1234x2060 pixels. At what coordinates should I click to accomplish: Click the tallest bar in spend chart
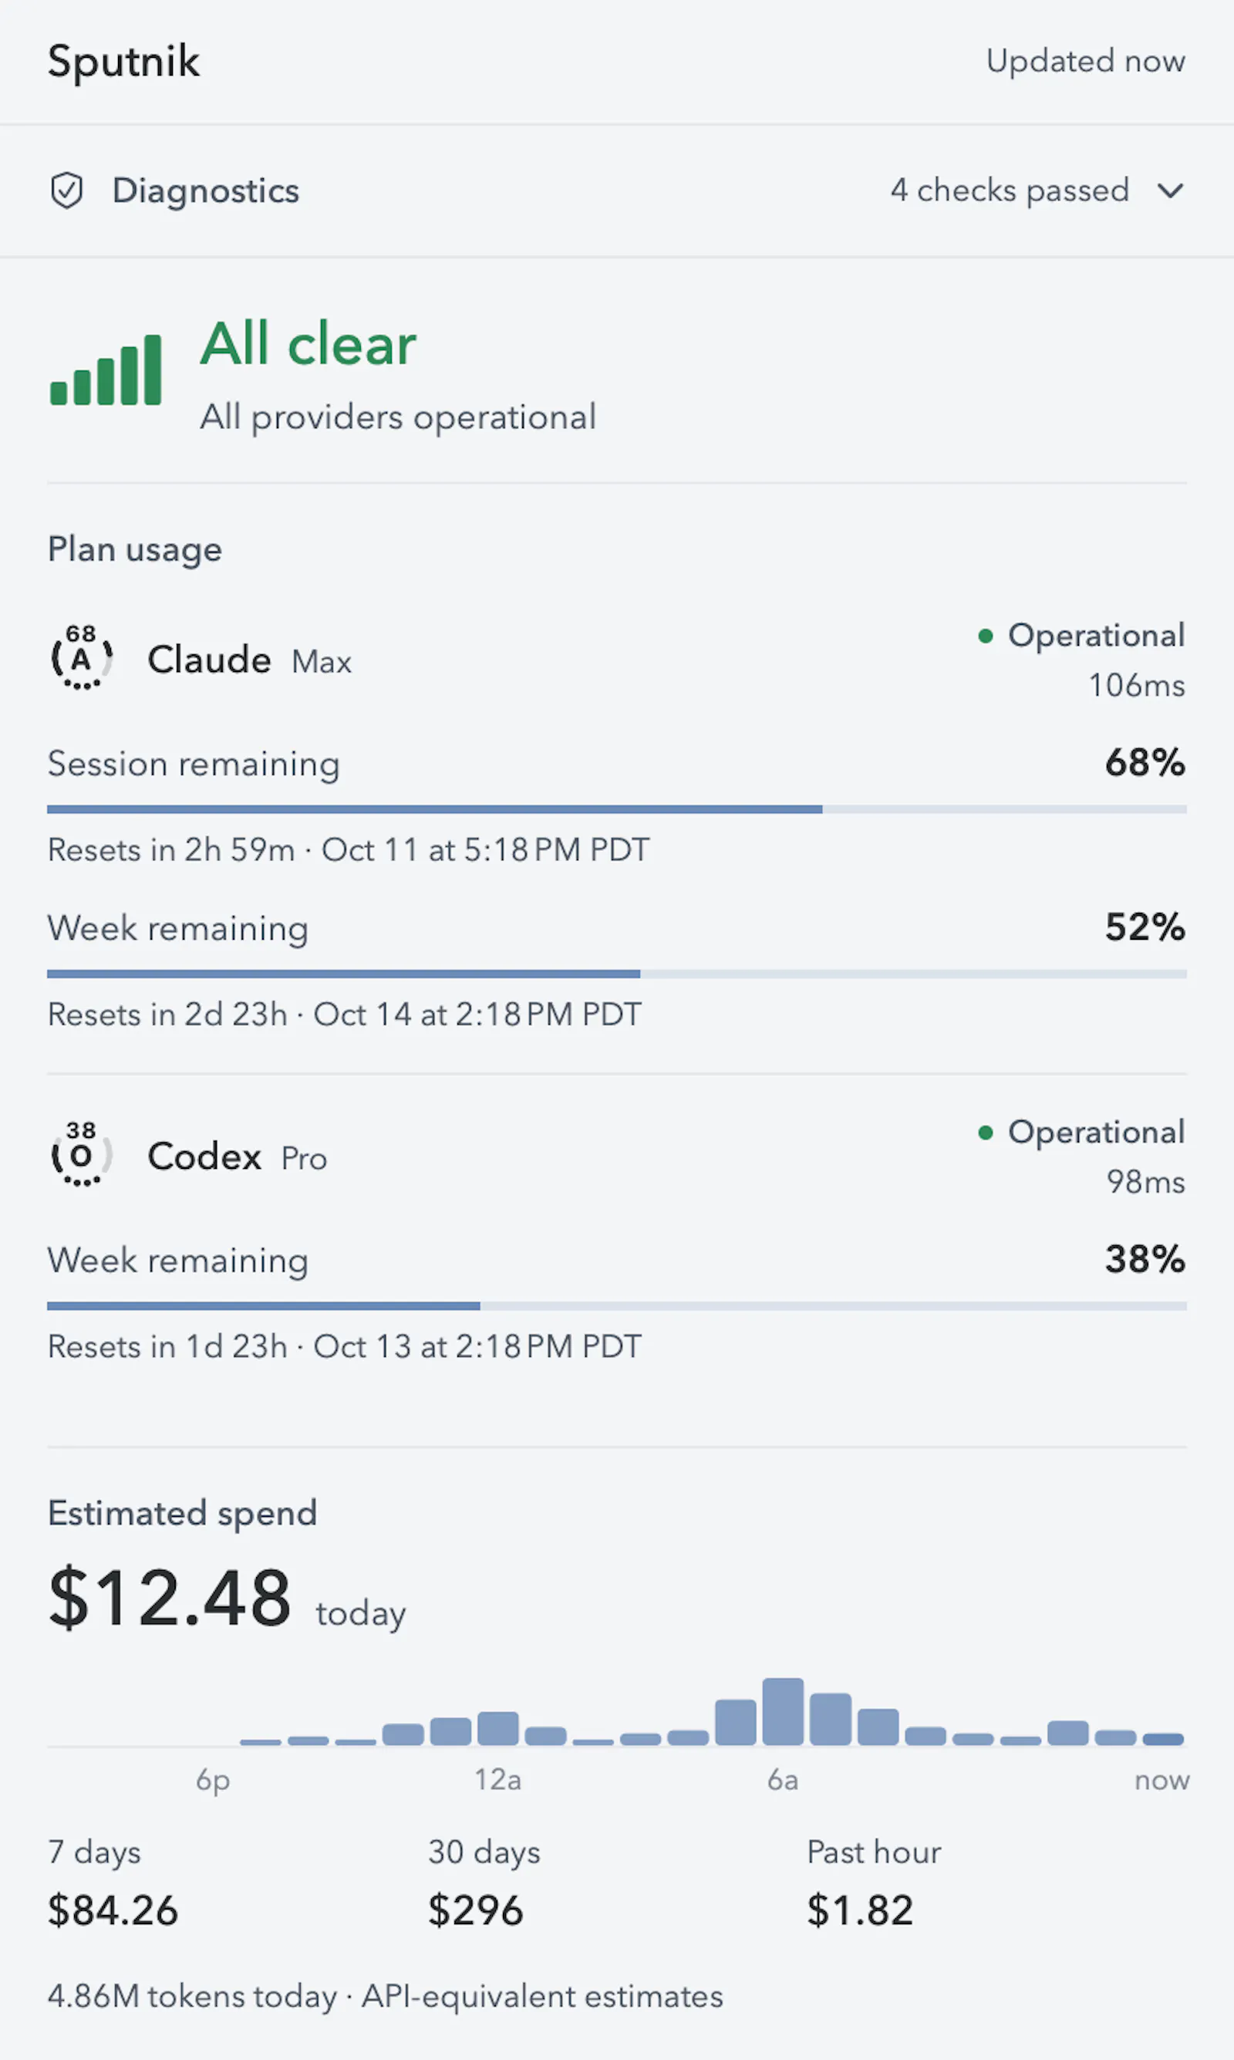pos(783,1711)
